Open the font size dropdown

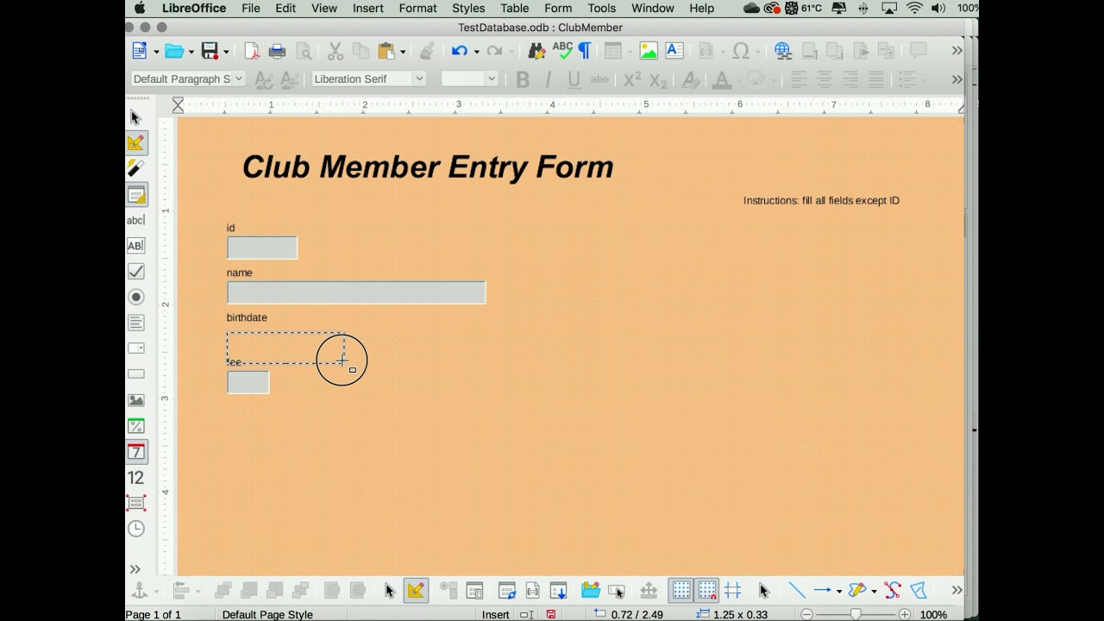coord(492,78)
